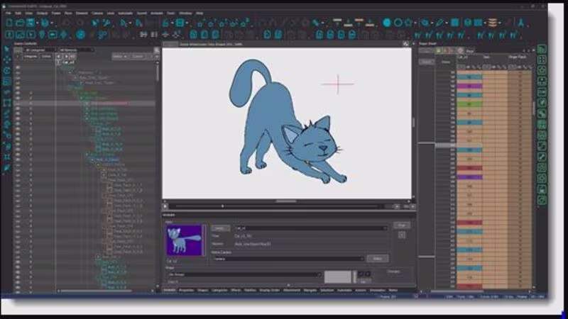Click the gray color swatch in Shape section
The image size is (568, 319).
(x=338, y=277)
